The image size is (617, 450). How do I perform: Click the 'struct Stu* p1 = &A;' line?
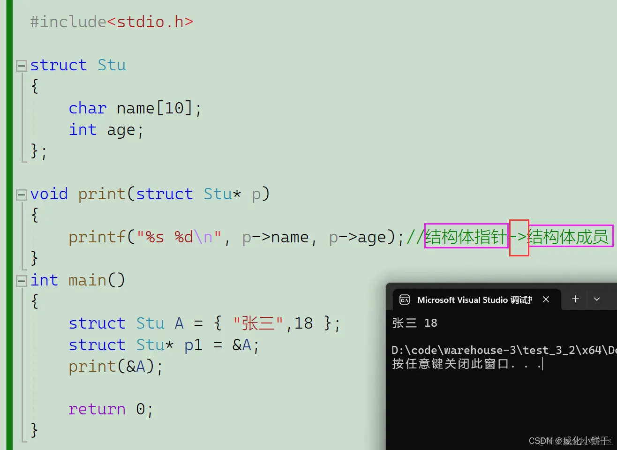pyautogui.click(x=164, y=345)
